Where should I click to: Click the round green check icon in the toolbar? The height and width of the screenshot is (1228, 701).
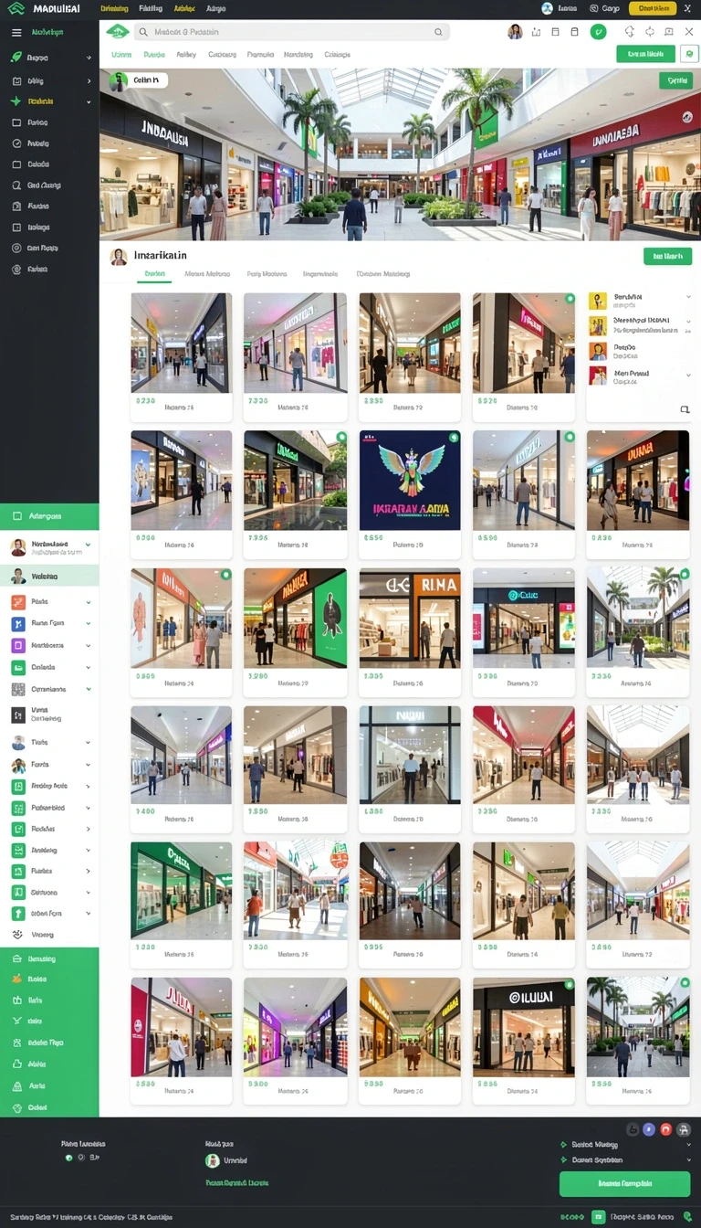(598, 32)
